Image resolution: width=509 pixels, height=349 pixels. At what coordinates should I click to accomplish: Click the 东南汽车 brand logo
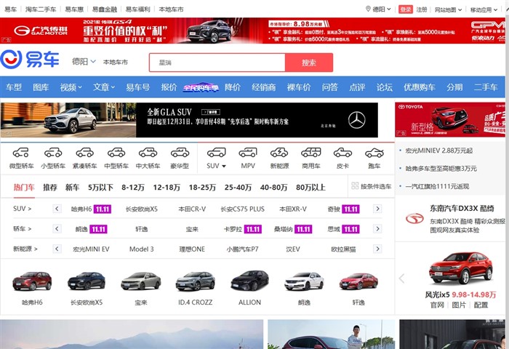tap(414, 219)
